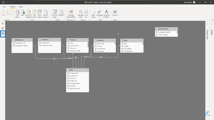Open Q&A setup
This screenshot has height=120, width=214.
click(x=93, y=14)
